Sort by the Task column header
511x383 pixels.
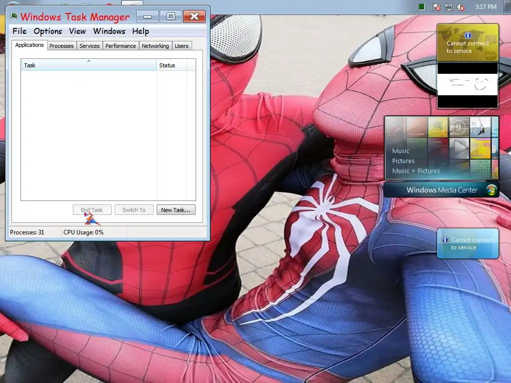(89, 65)
